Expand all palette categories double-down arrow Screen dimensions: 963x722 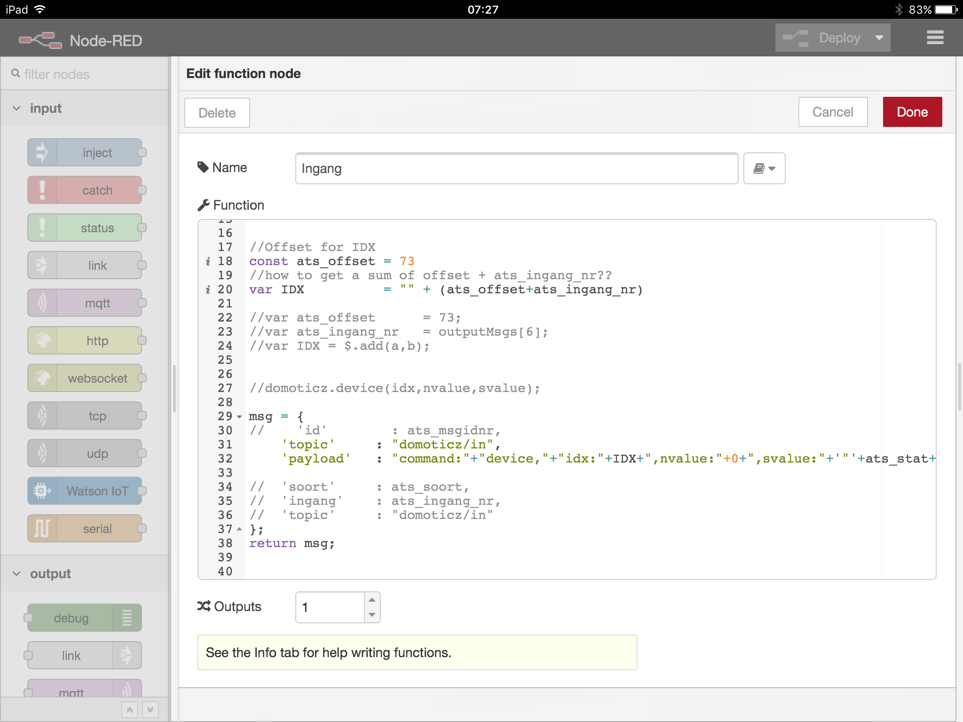(150, 710)
